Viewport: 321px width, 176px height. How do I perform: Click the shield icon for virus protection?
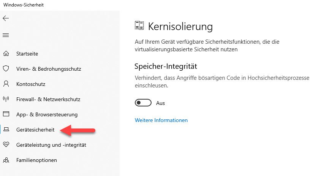(x=6, y=69)
